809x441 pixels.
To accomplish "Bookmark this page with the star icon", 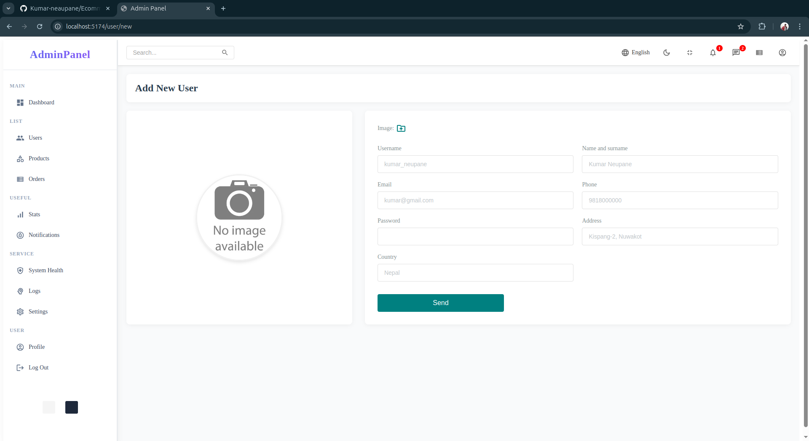I will point(740,27).
